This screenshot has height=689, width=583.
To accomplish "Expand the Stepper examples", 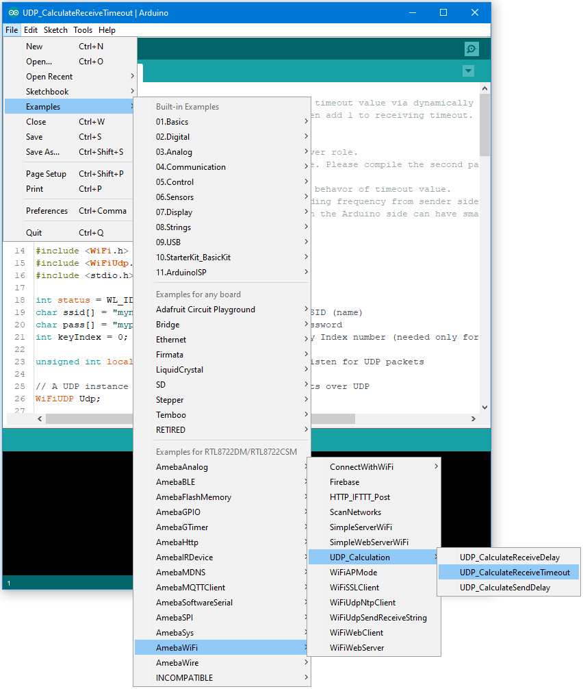I will point(222,400).
